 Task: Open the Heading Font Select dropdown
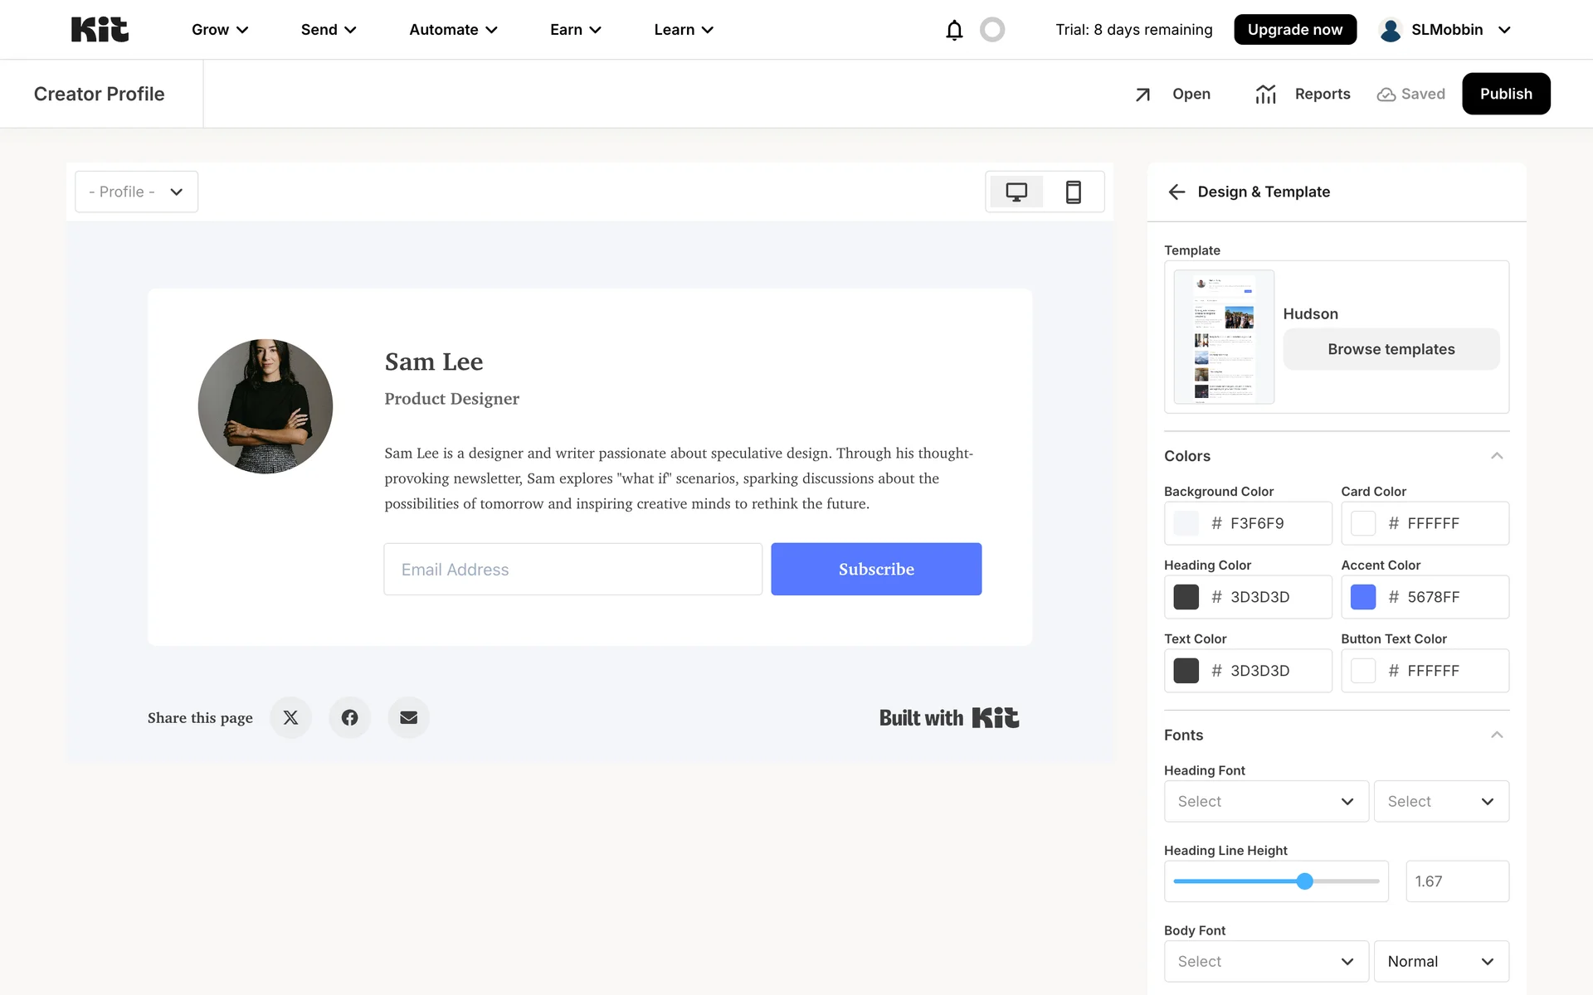pyautogui.click(x=1265, y=801)
